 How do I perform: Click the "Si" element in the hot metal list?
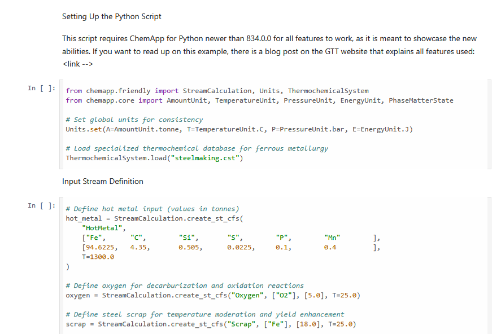click(x=187, y=238)
